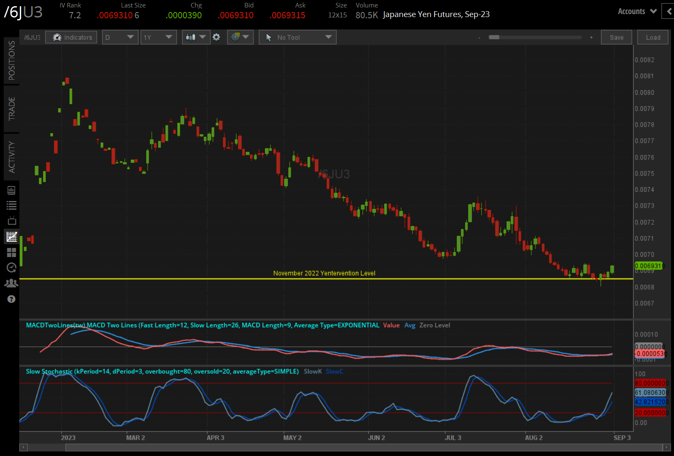Open the watchlist list icon
This screenshot has height=456, width=674.
point(12,205)
